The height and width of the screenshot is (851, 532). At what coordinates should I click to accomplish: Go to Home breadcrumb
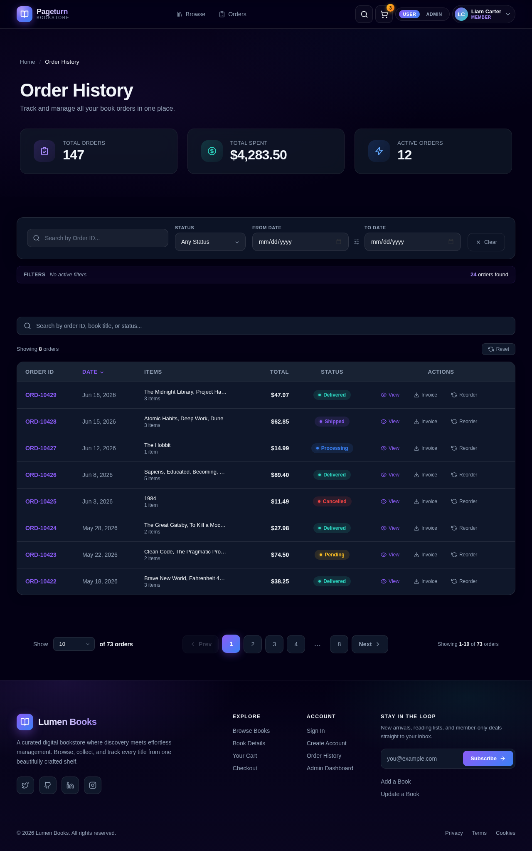pyautogui.click(x=27, y=62)
